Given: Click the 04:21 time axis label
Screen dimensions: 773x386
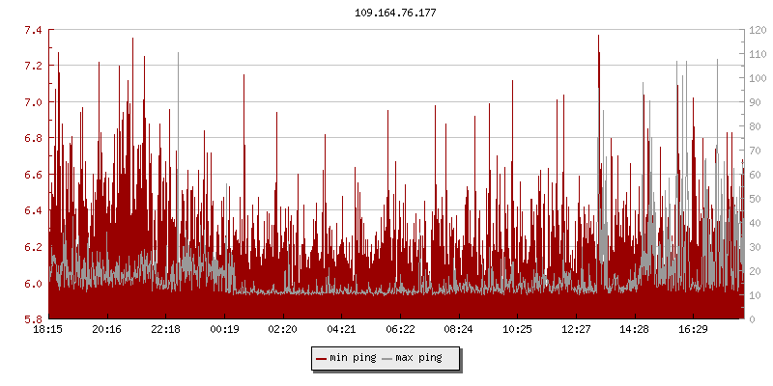Looking at the screenshot, I should [x=341, y=330].
